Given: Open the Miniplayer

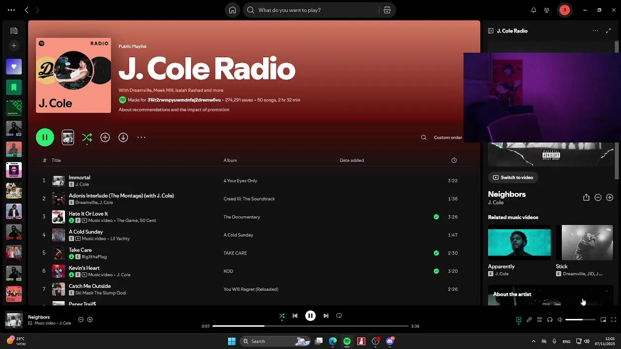Looking at the screenshot, I should (x=604, y=319).
